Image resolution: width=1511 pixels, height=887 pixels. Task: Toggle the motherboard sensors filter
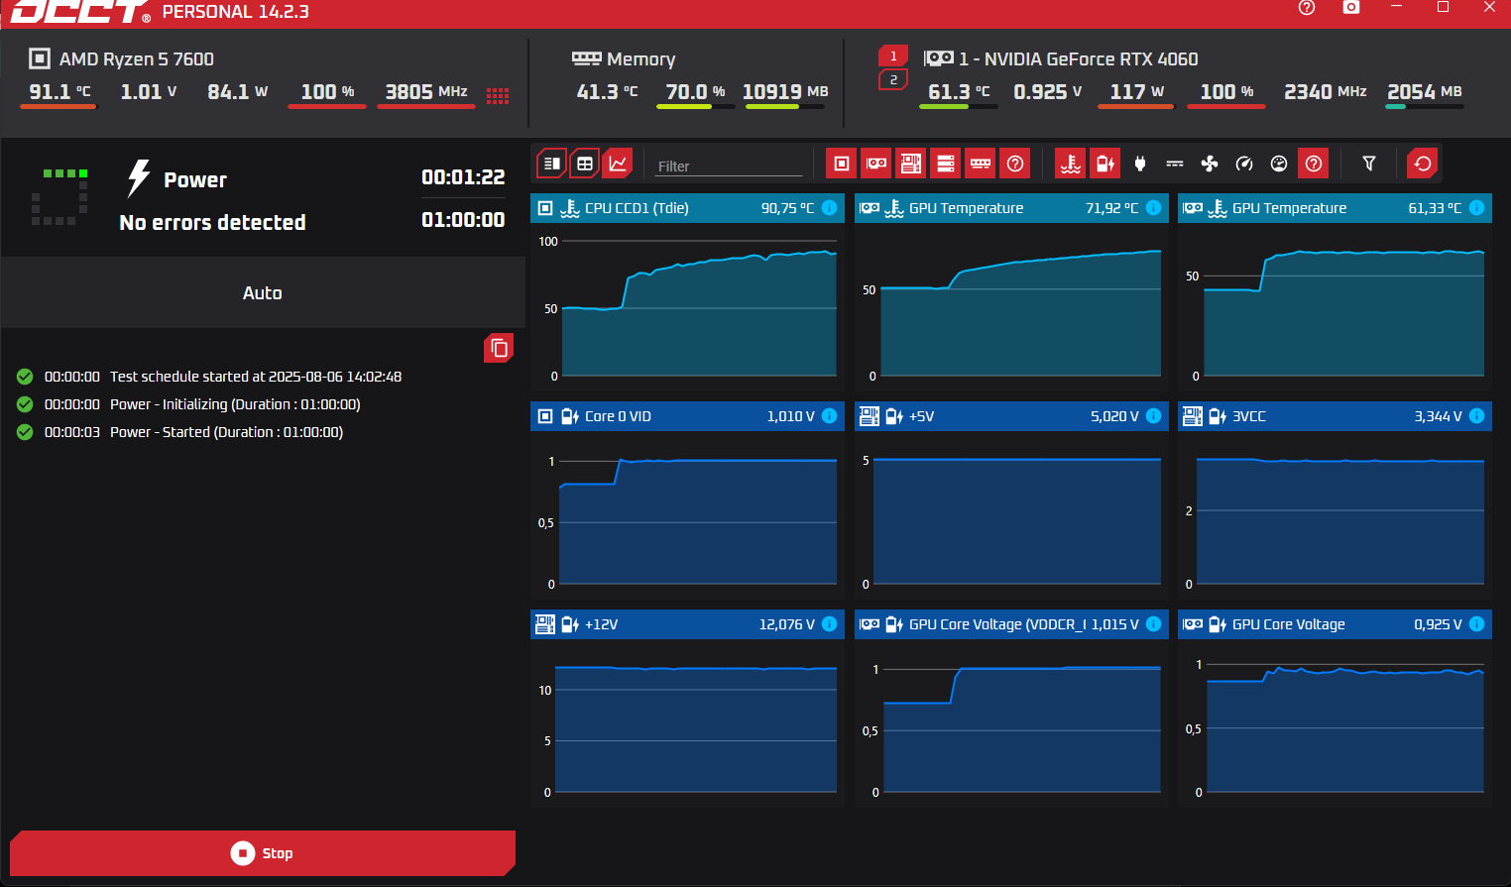911,164
